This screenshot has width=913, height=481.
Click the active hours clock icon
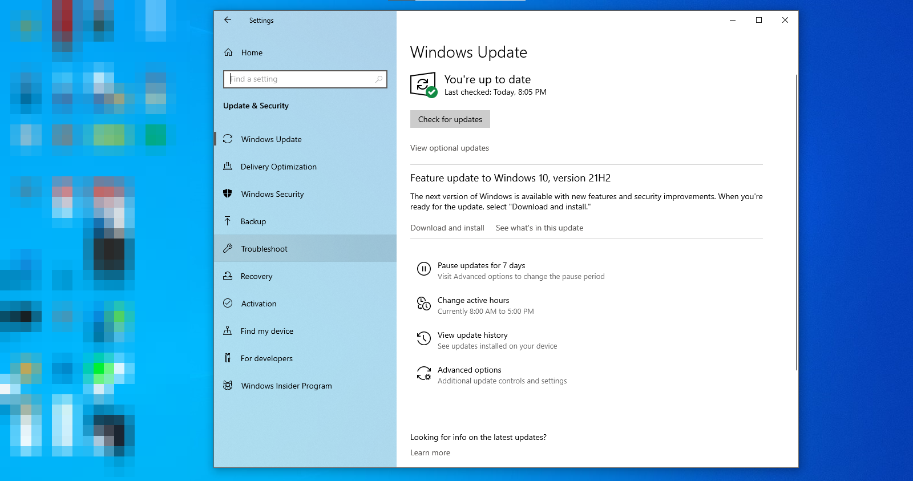click(423, 304)
